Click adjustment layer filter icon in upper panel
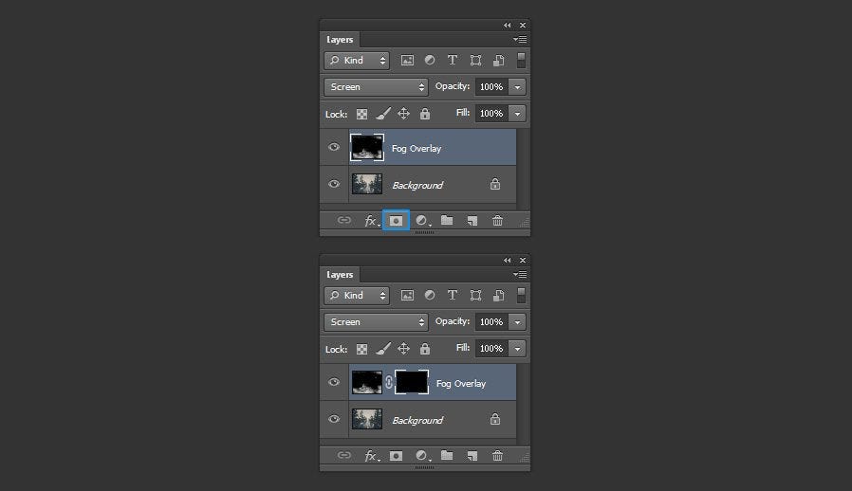 point(430,61)
